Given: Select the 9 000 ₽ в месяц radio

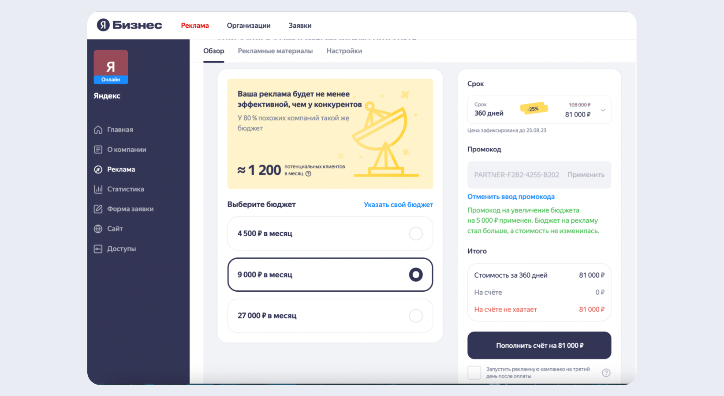Looking at the screenshot, I should [415, 275].
